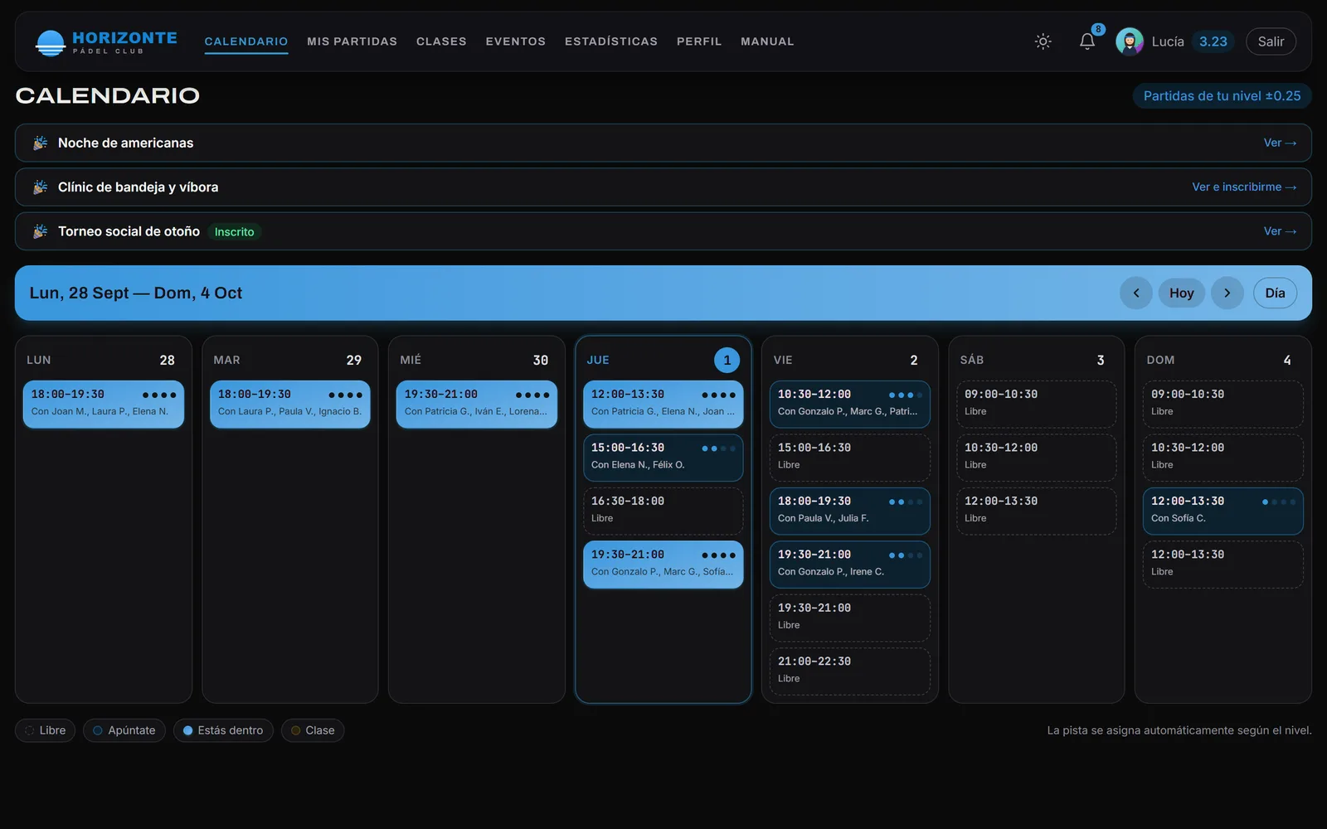The height and width of the screenshot is (829, 1327).
Task: Select the Libre legend chip
Action: (46, 730)
